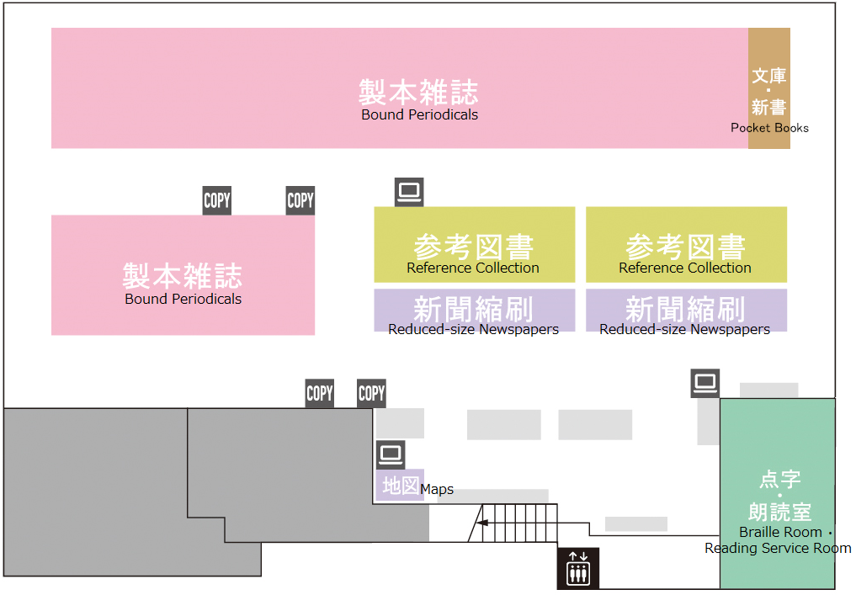Click the COPY icon at small Bound Periodicals' right corner

(x=300, y=200)
